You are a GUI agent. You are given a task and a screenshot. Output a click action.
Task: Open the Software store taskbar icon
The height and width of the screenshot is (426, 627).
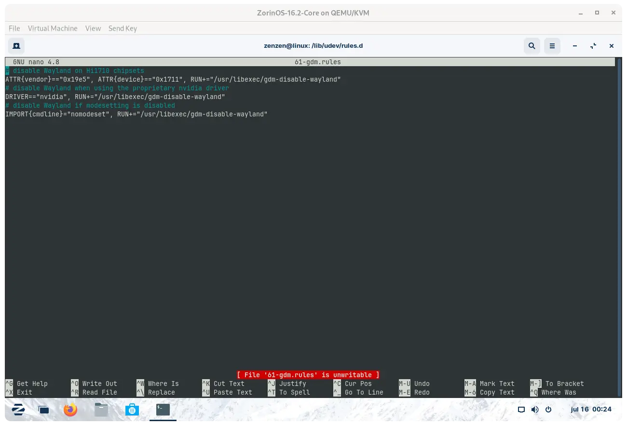tap(132, 410)
